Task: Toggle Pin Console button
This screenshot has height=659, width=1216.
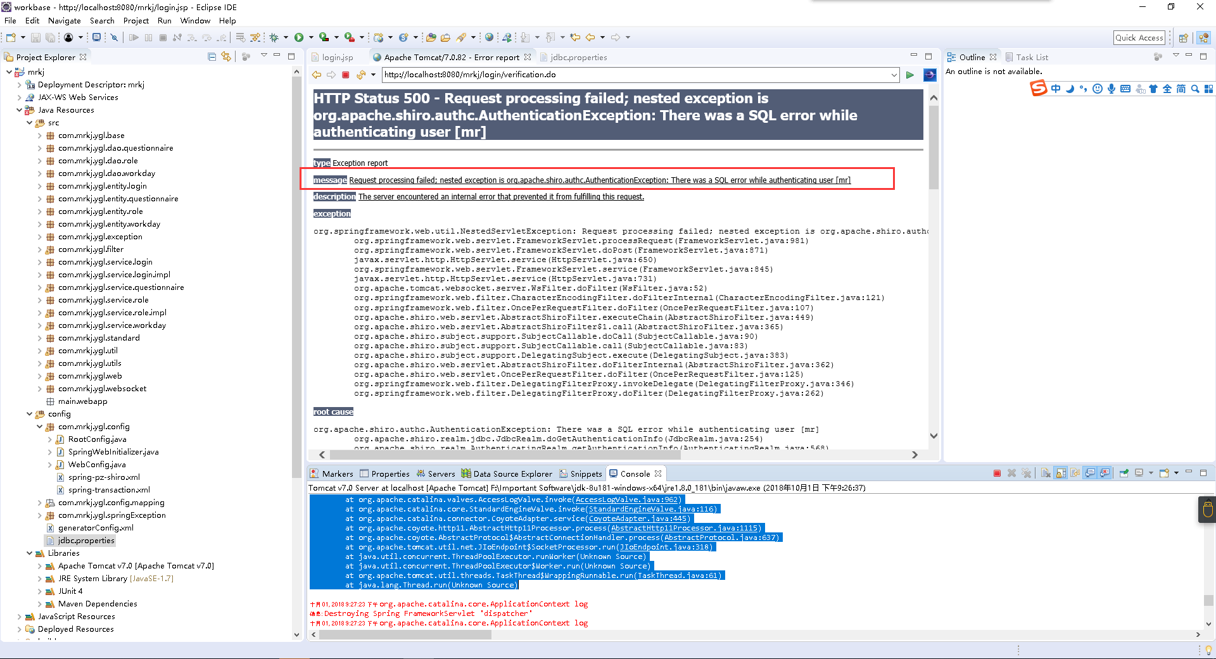Action: [x=1124, y=473]
